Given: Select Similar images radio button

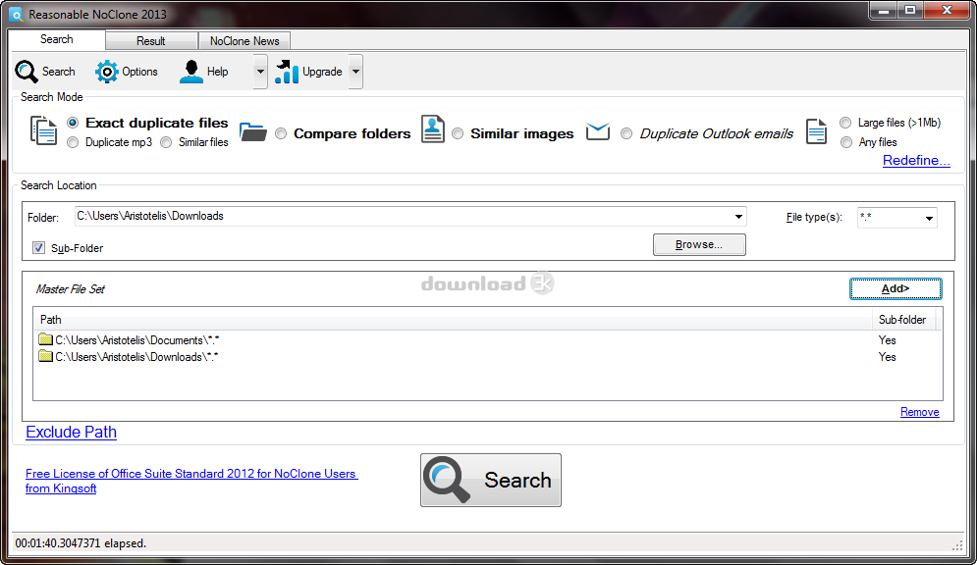Looking at the screenshot, I should pos(458,133).
